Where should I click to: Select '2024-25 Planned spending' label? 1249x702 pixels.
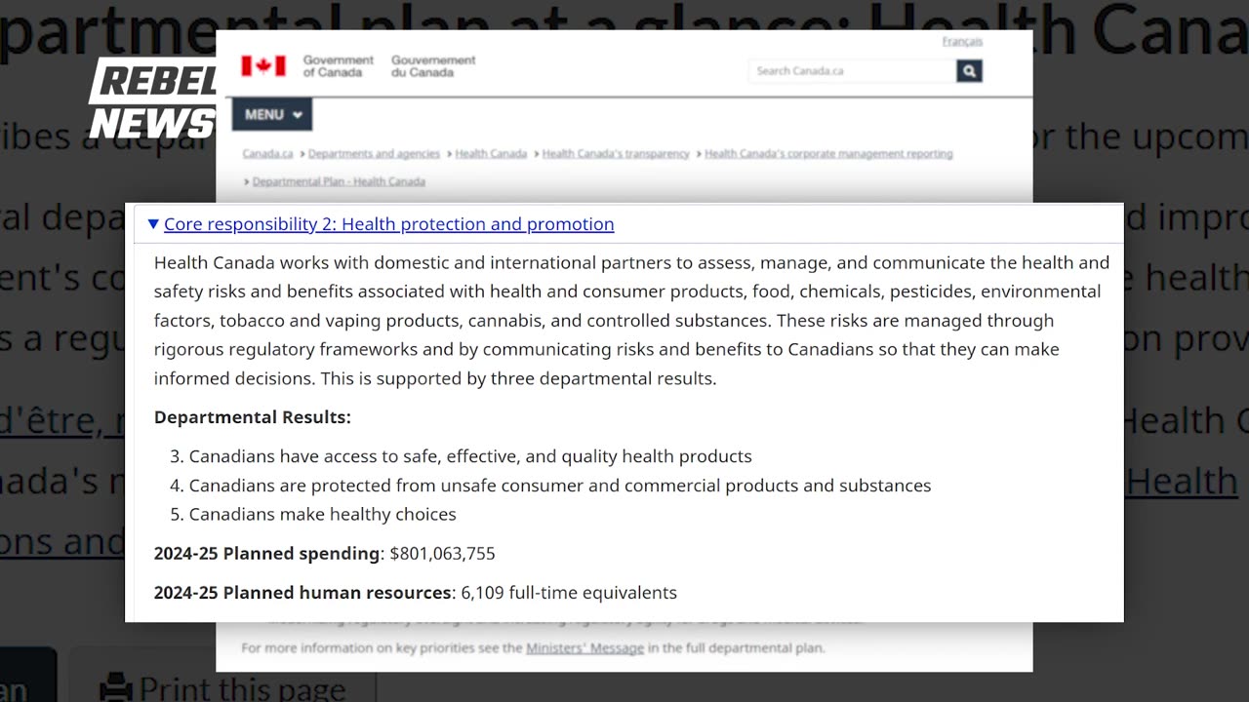point(266,553)
